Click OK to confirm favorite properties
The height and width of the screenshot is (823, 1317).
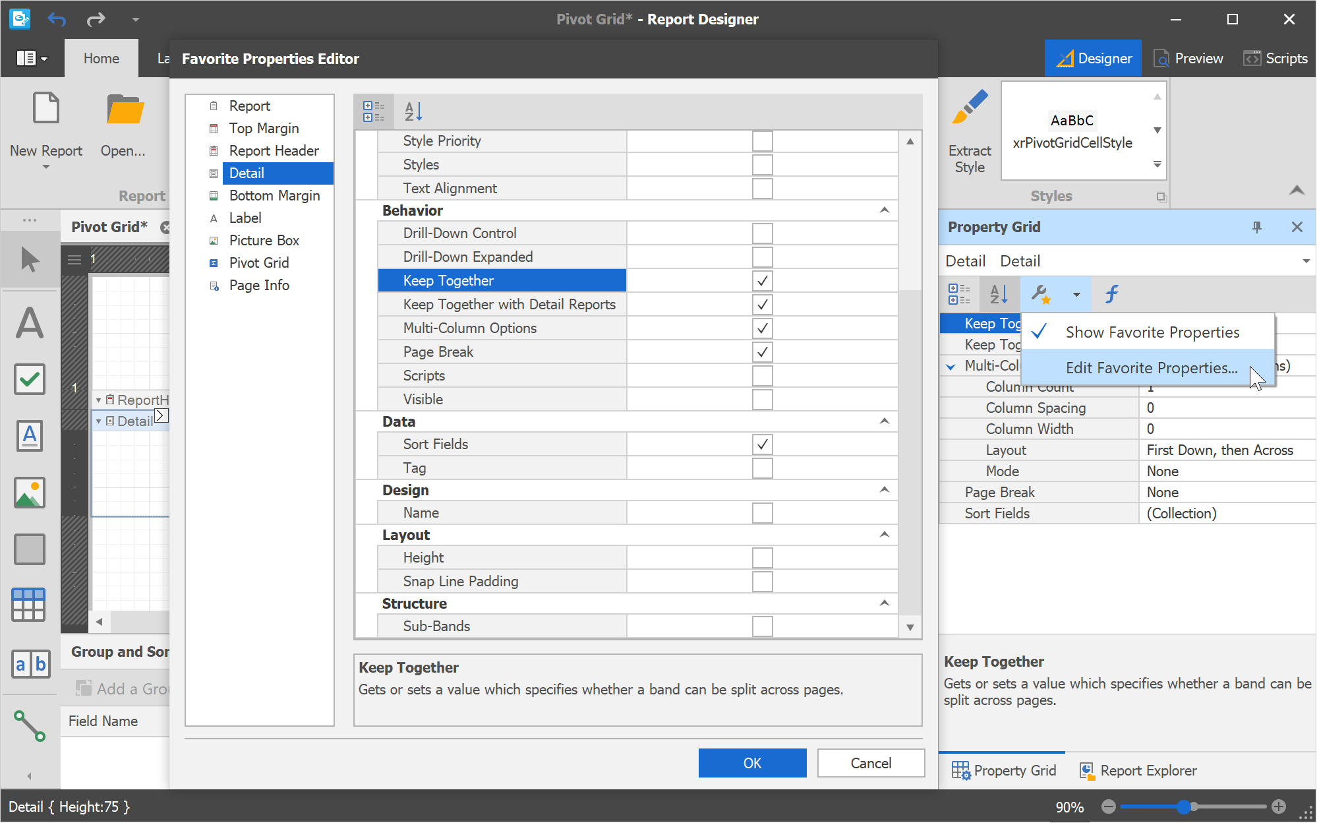tap(752, 763)
